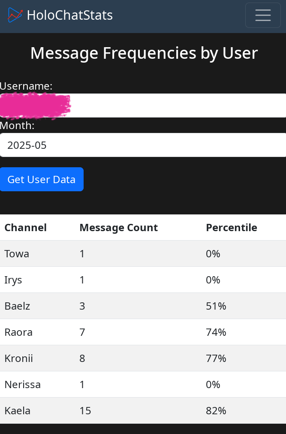Click the Percentile column header
The image size is (286, 434).
232,228
